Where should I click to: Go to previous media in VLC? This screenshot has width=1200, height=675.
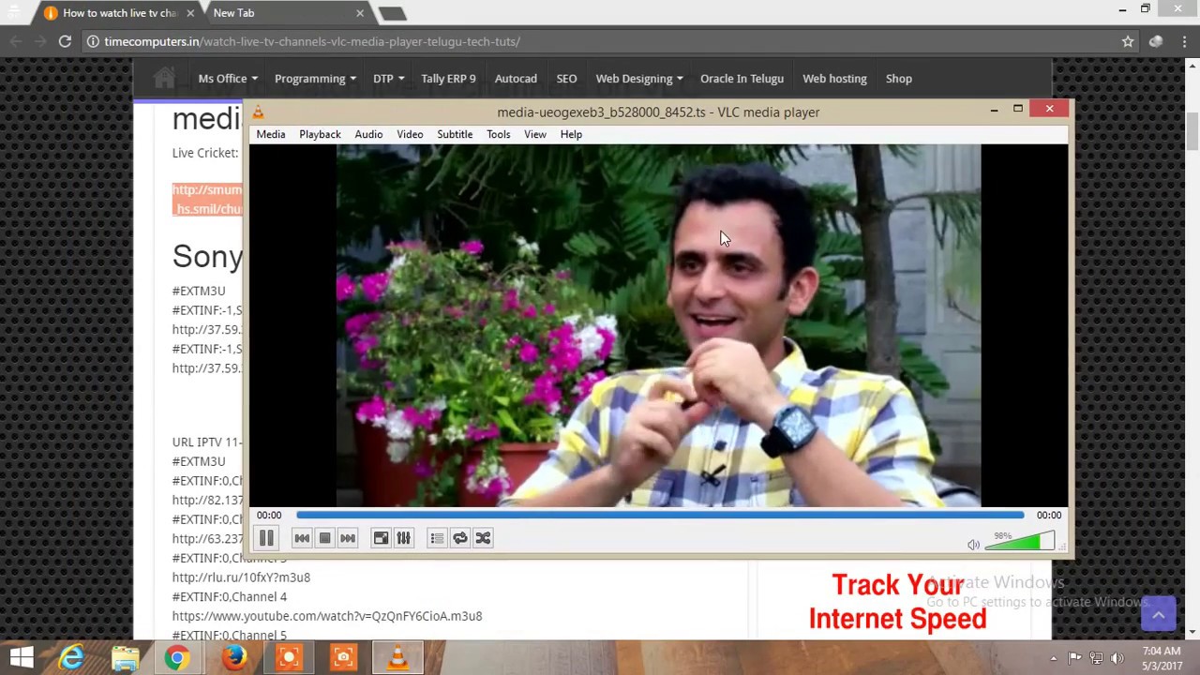pyautogui.click(x=302, y=538)
